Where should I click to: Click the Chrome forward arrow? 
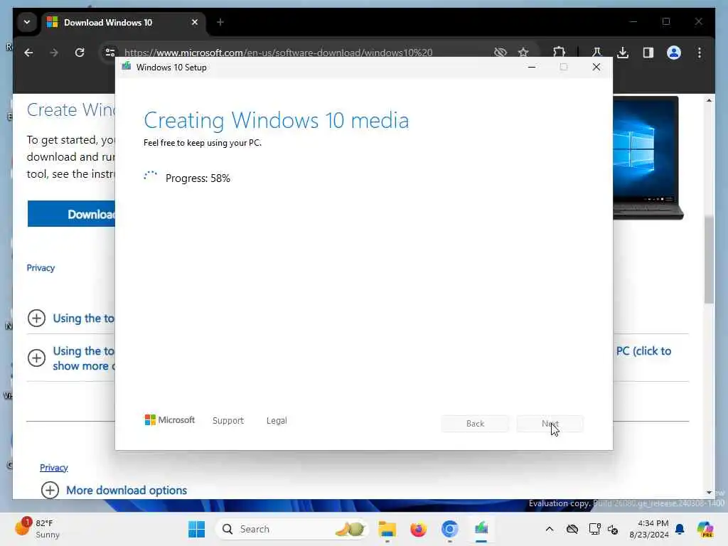coord(54,53)
